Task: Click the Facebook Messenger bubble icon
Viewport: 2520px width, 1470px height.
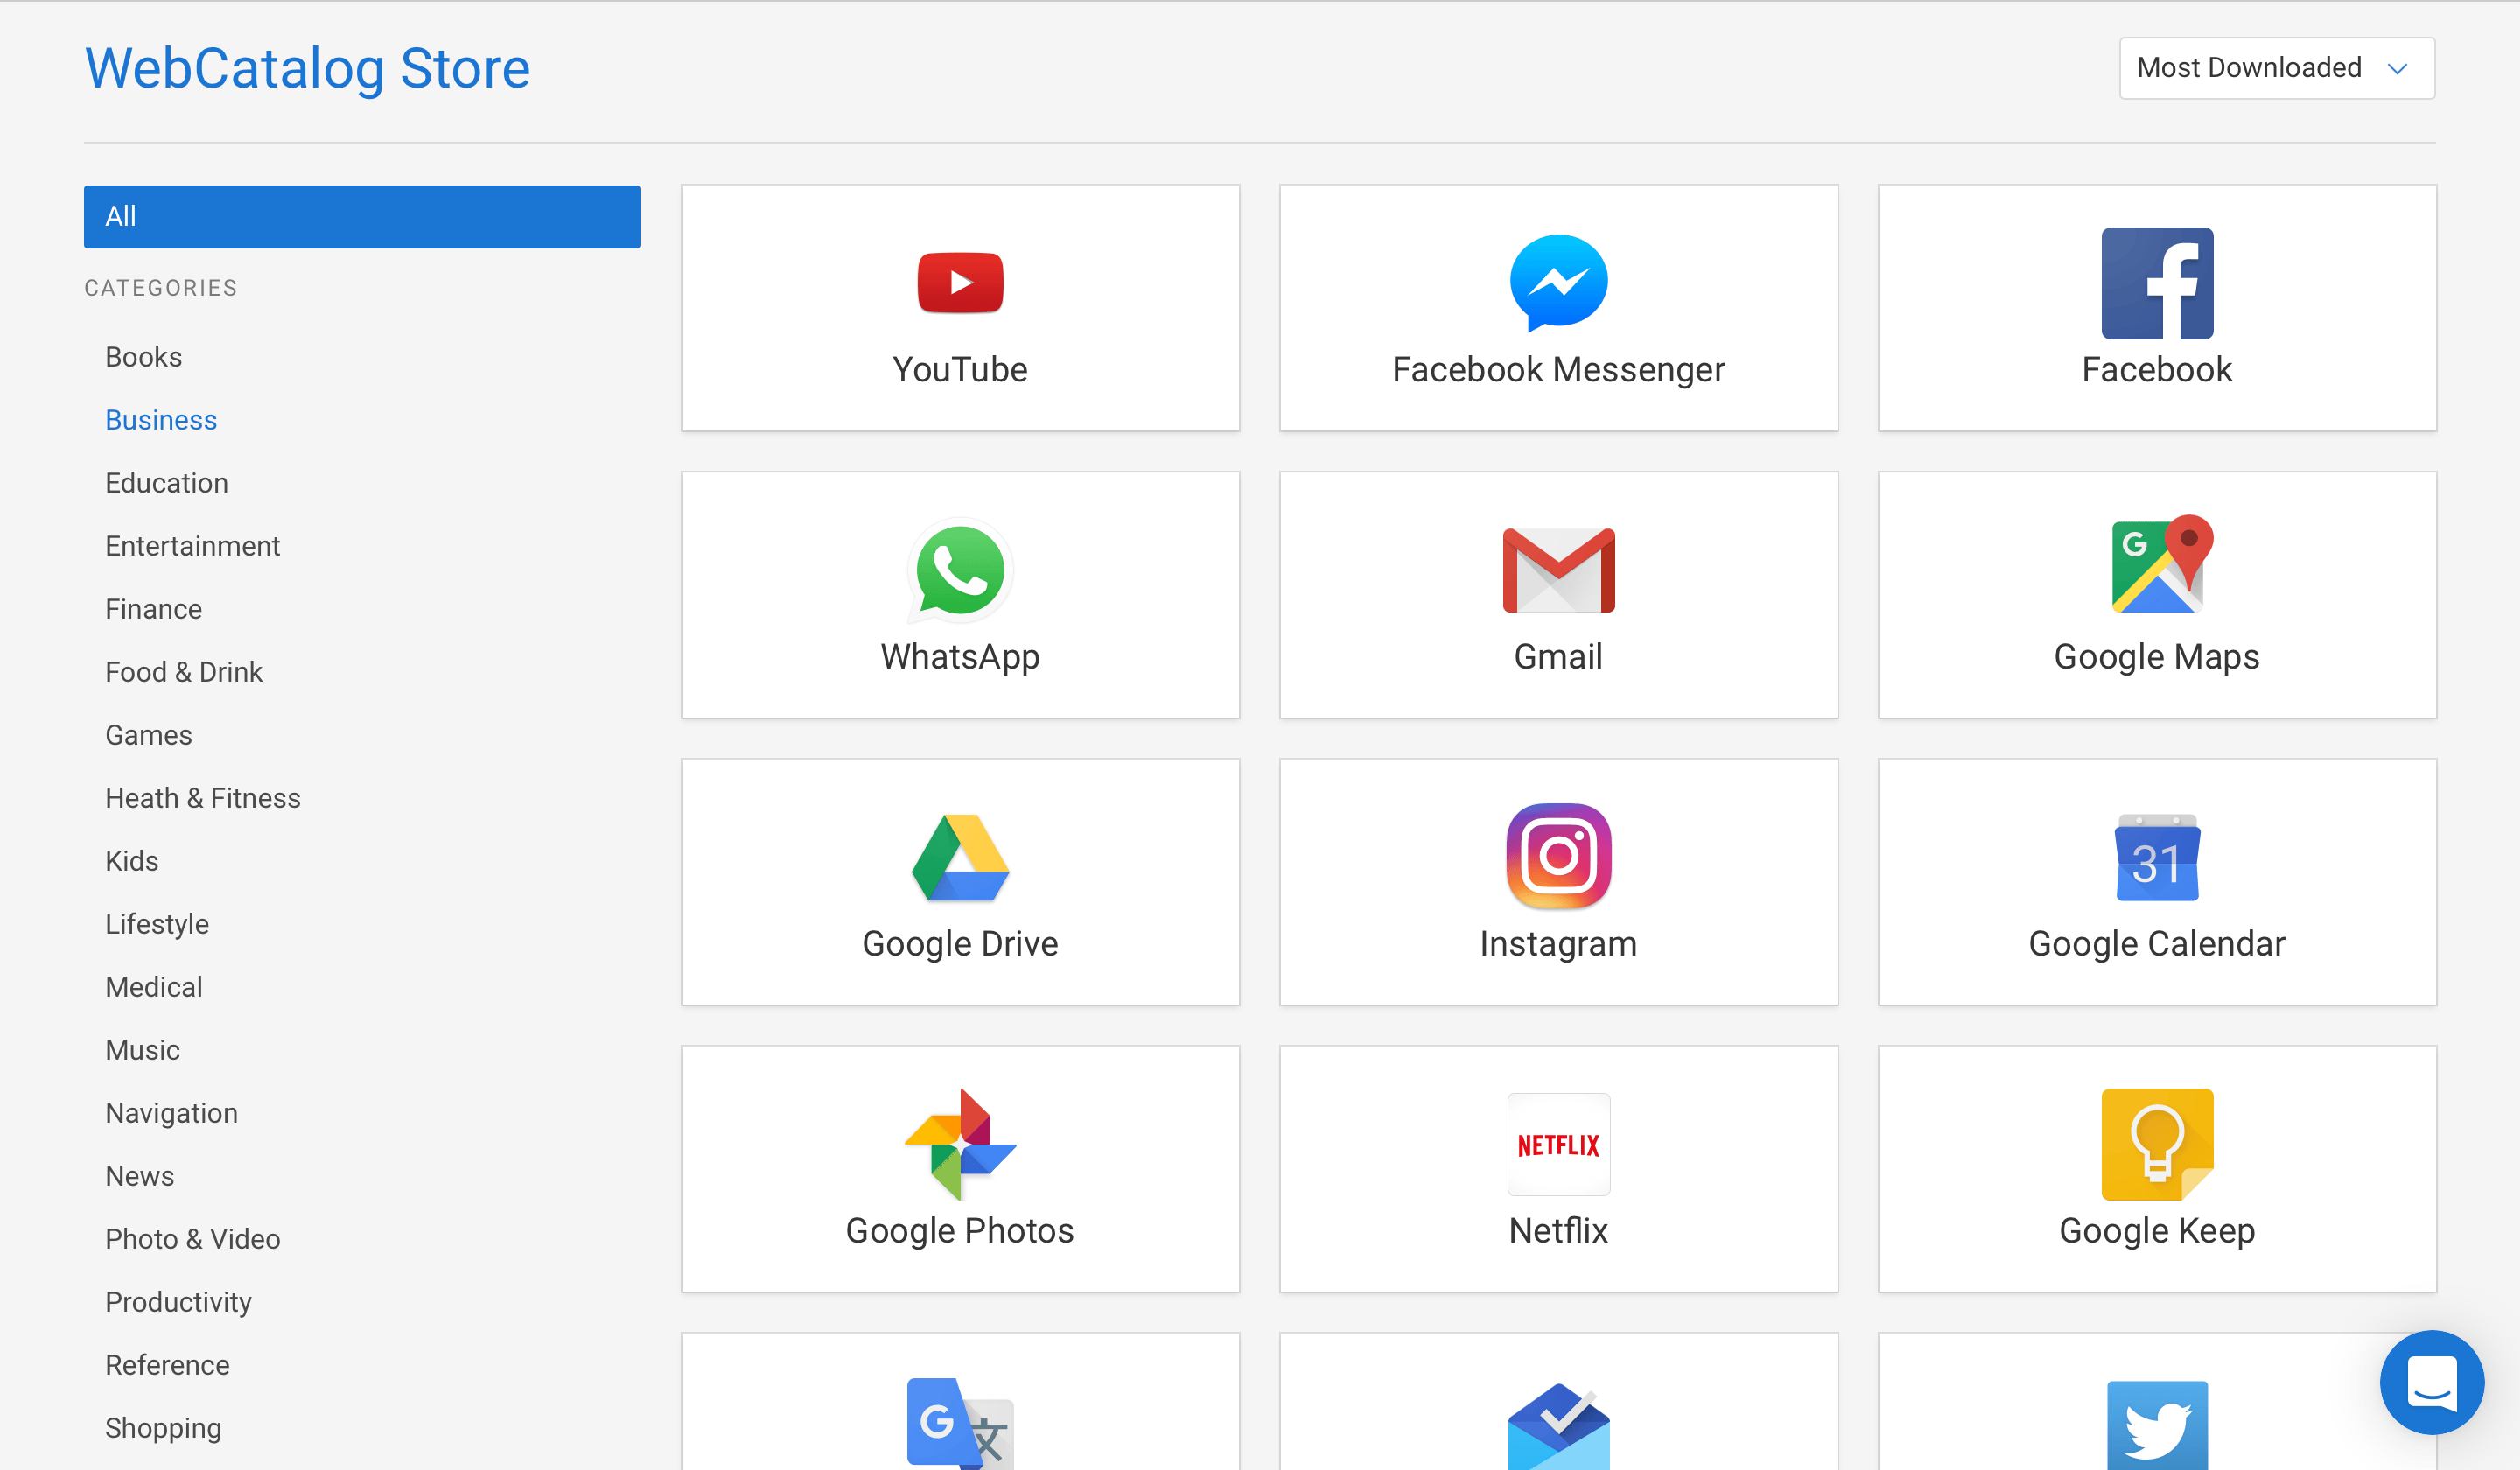Action: pyautogui.click(x=1558, y=282)
